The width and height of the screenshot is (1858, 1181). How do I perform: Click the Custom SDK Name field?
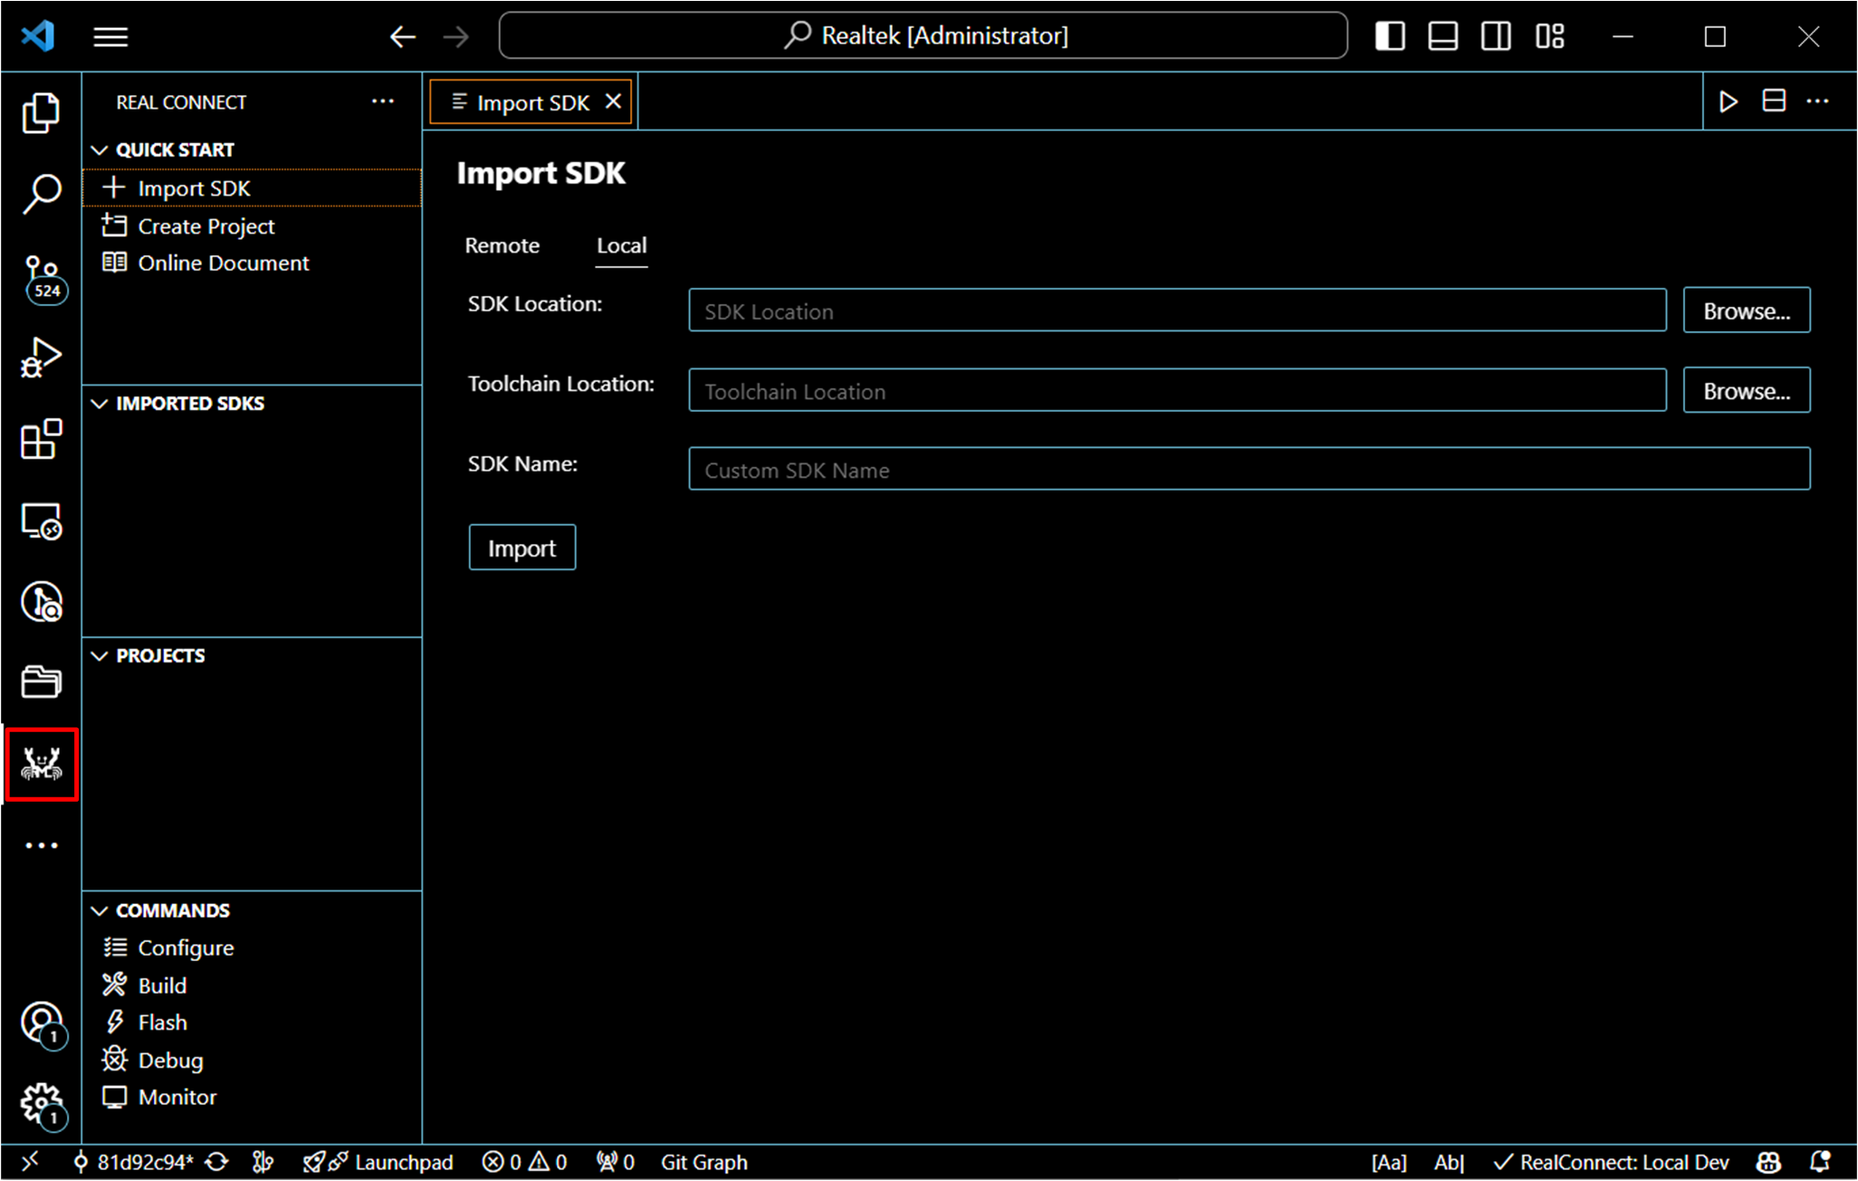[1249, 470]
